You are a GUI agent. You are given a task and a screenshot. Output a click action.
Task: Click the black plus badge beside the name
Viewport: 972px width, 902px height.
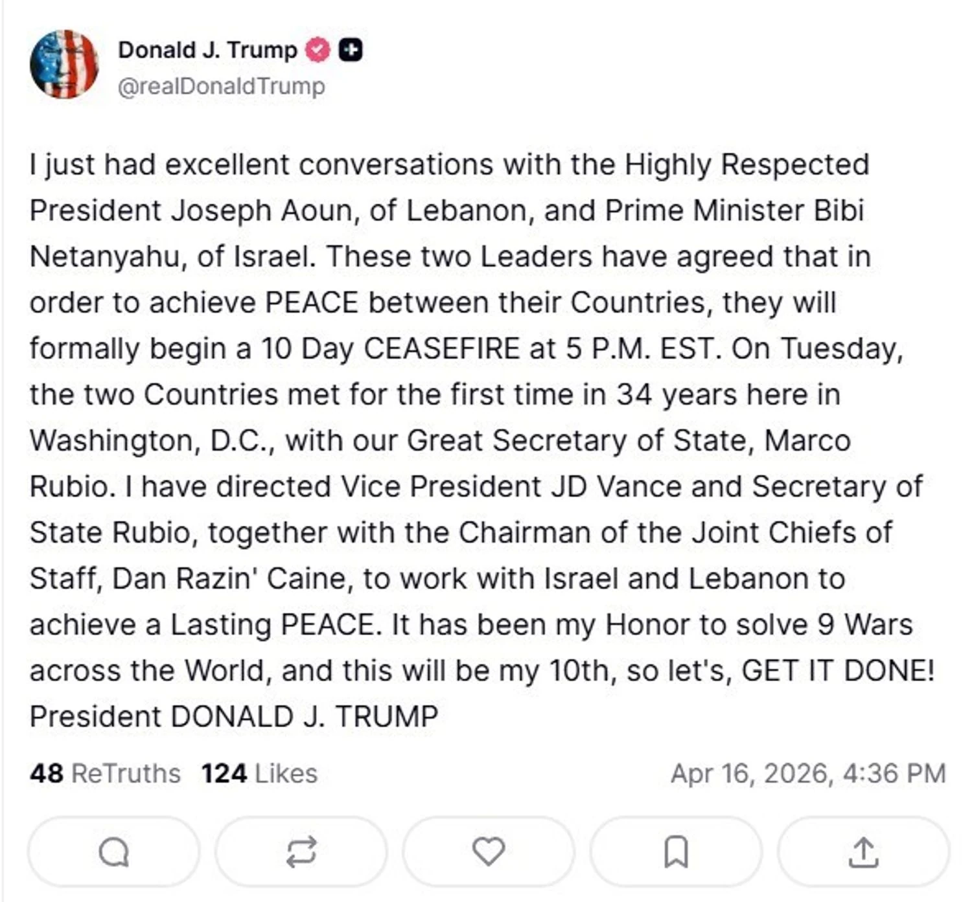(351, 50)
